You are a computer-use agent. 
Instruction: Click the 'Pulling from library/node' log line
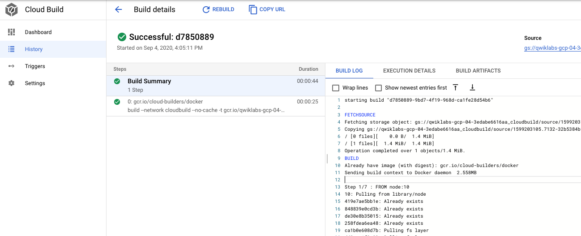pos(385,194)
